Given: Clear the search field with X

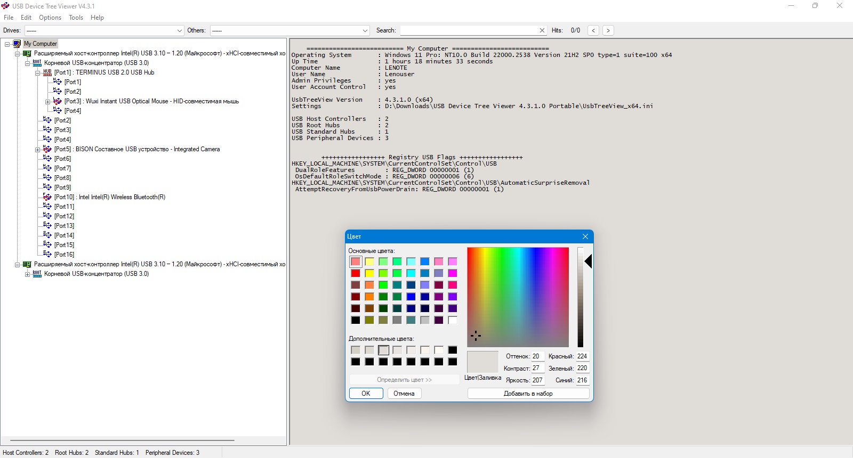Looking at the screenshot, I should pyautogui.click(x=542, y=30).
